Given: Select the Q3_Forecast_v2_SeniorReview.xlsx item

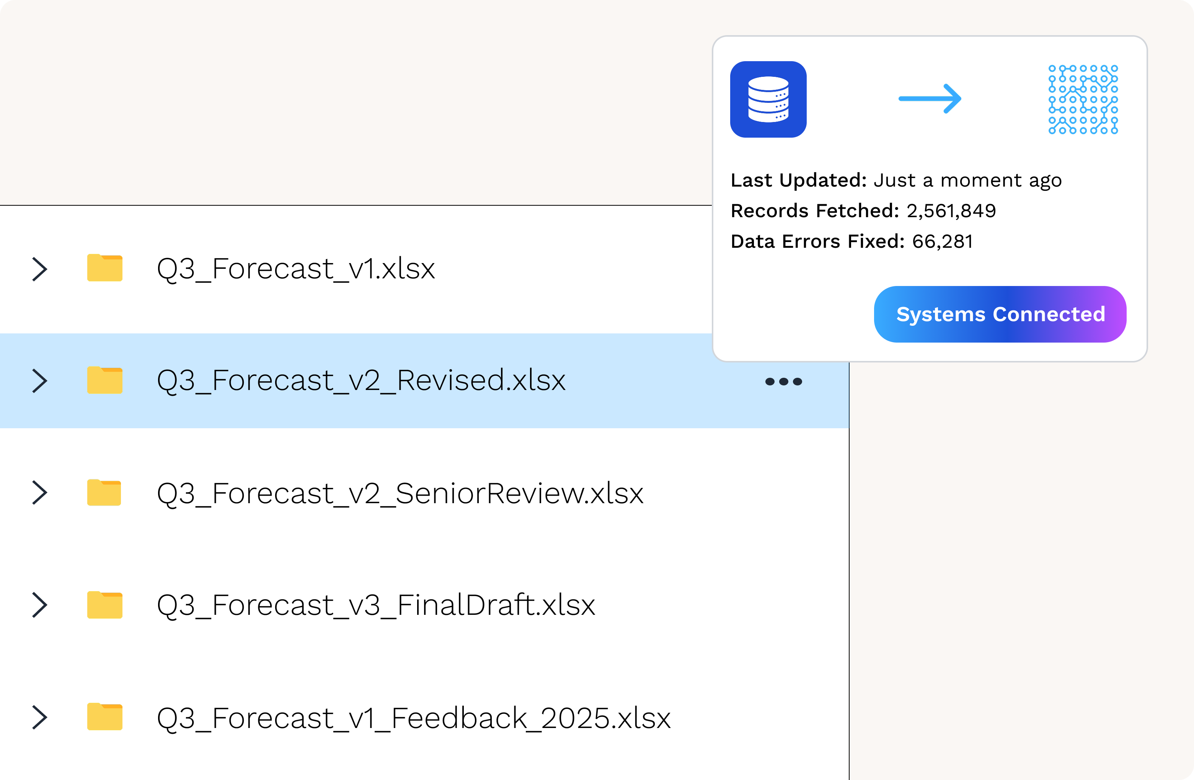Looking at the screenshot, I should (400, 493).
